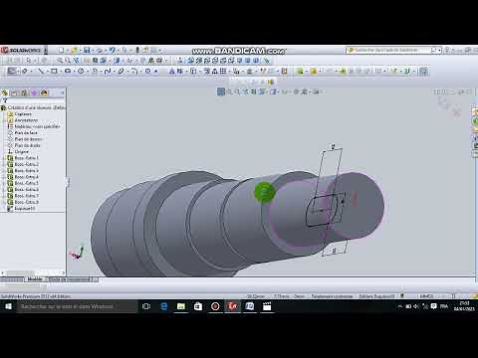478x358 pixels.
Task: Click the green confirm sketch corner icon
Action: 444,103
